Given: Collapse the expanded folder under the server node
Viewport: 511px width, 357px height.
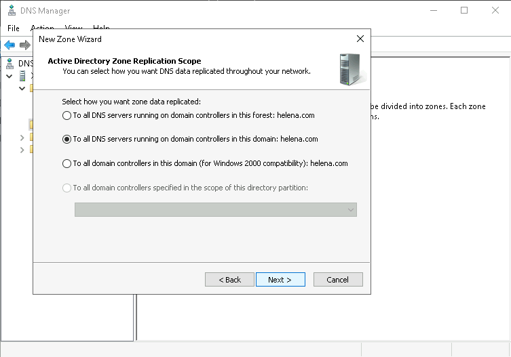Looking at the screenshot, I should [22, 88].
